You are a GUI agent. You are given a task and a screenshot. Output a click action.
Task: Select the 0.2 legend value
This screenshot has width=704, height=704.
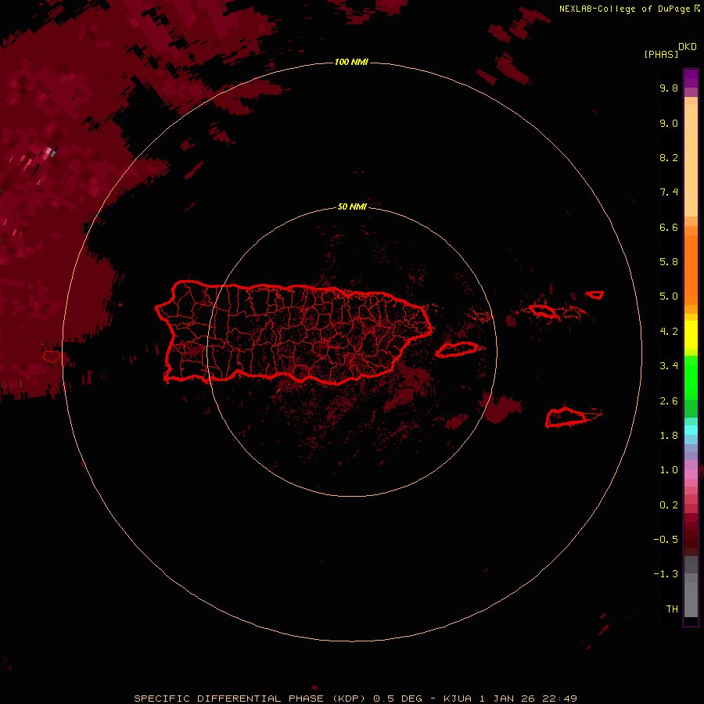coord(669,505)
